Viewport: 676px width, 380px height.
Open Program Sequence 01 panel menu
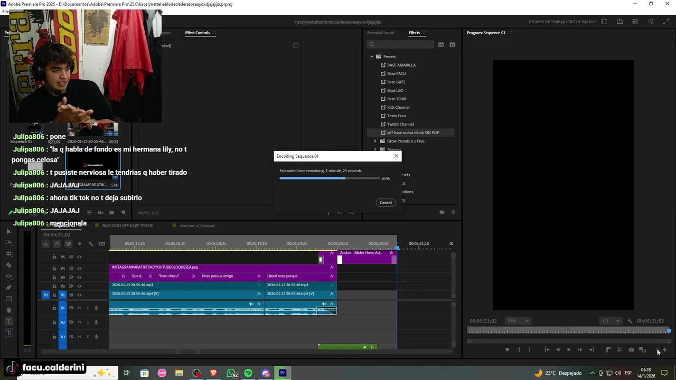click(511, 33)
